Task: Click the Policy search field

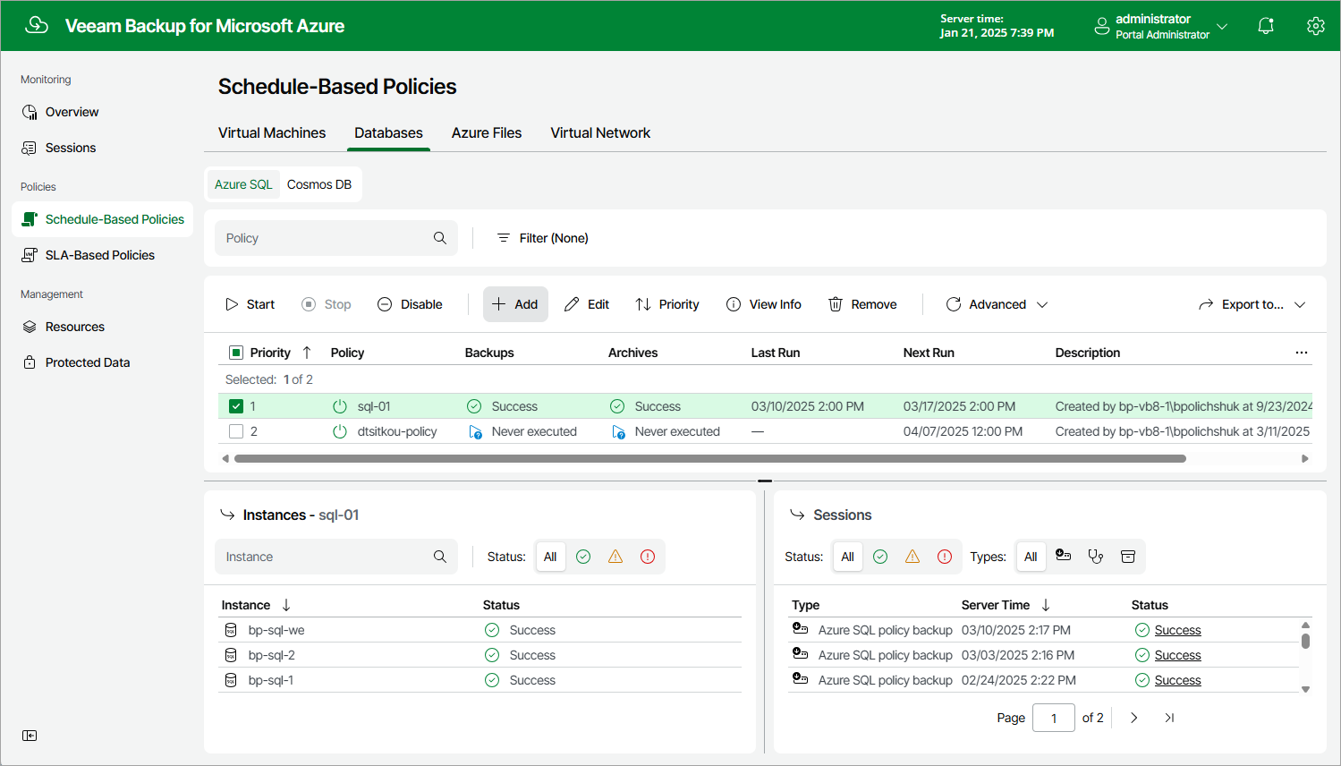Action: point(336,238)
